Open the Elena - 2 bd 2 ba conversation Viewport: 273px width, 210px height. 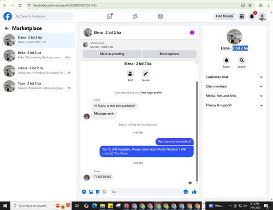38,40
